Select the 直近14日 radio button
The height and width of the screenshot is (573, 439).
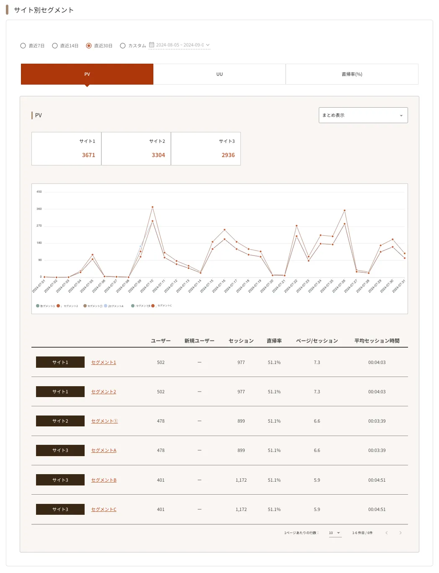(x=55, y=46)
